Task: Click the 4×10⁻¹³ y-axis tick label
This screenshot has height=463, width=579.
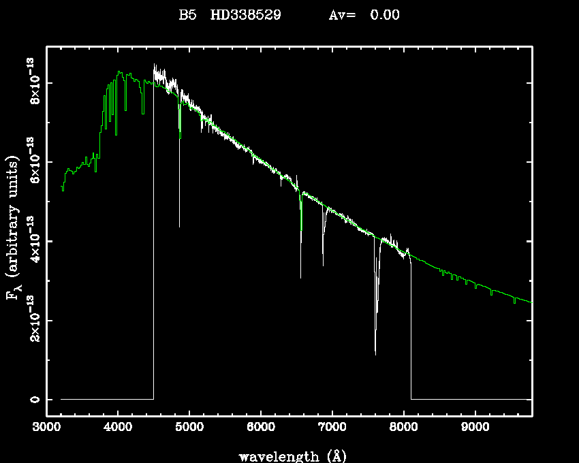Action: 32,241
